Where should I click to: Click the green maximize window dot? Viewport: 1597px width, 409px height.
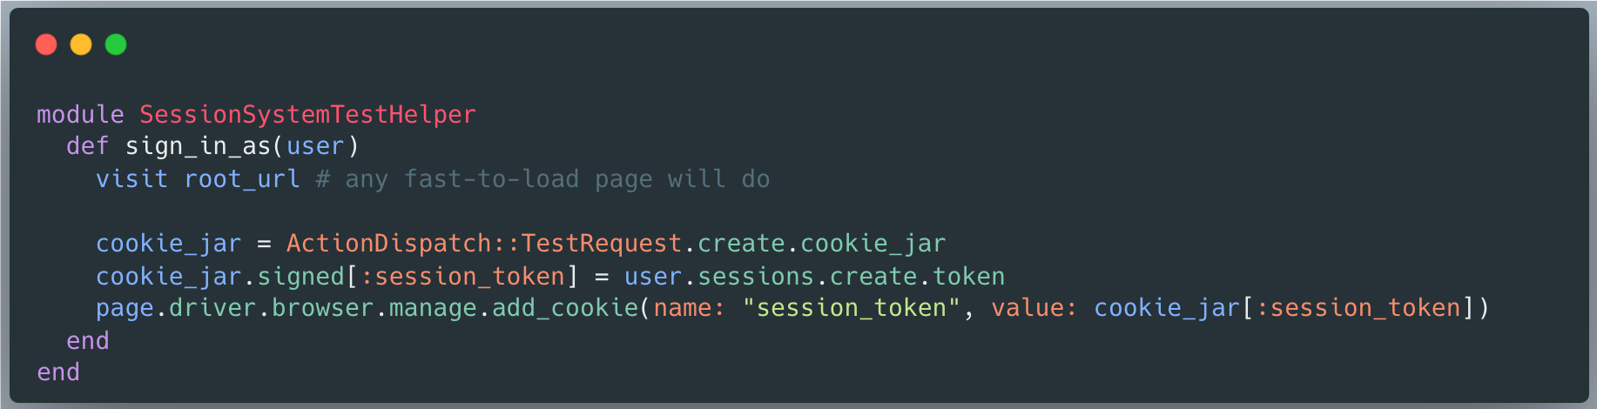point(116,44)
